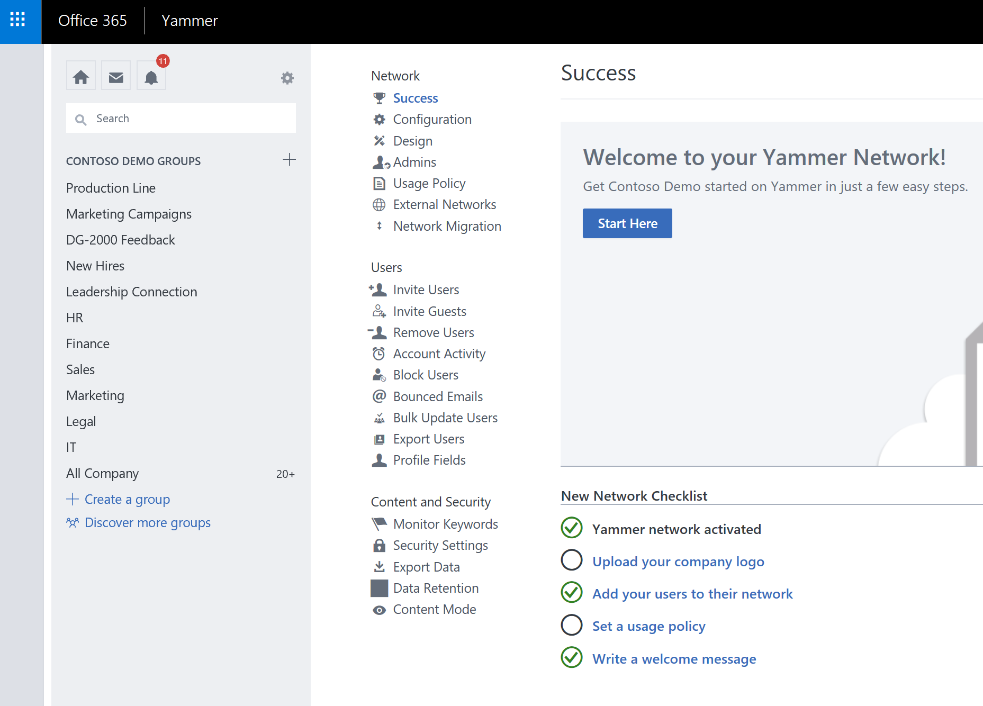Open Account Activity via the clock icon
The height and width of the screenshot is (706, 983).
click(378, 353)
